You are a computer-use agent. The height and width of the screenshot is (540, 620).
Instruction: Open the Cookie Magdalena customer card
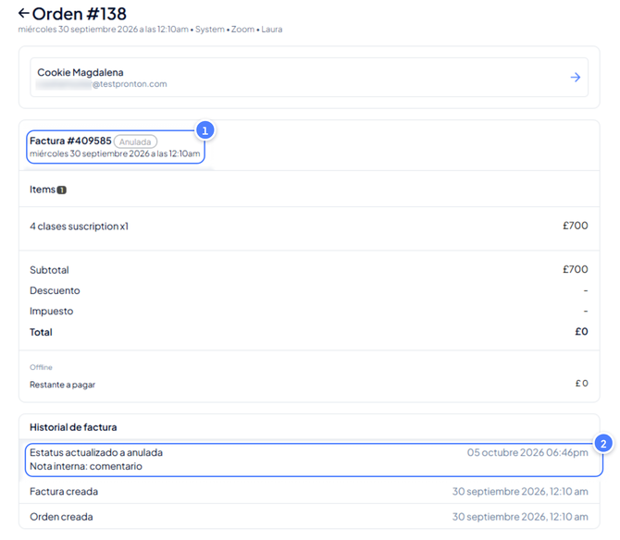point(309,77)
